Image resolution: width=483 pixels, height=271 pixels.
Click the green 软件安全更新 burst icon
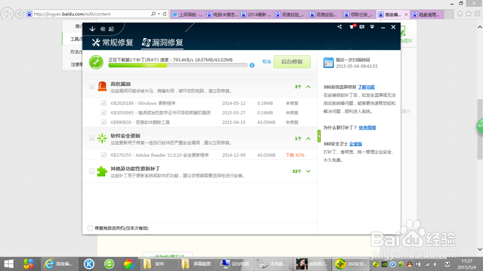[102, 138]
